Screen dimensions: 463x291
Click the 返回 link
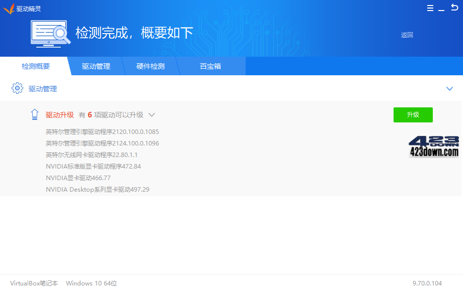click(x=406, y=35)
